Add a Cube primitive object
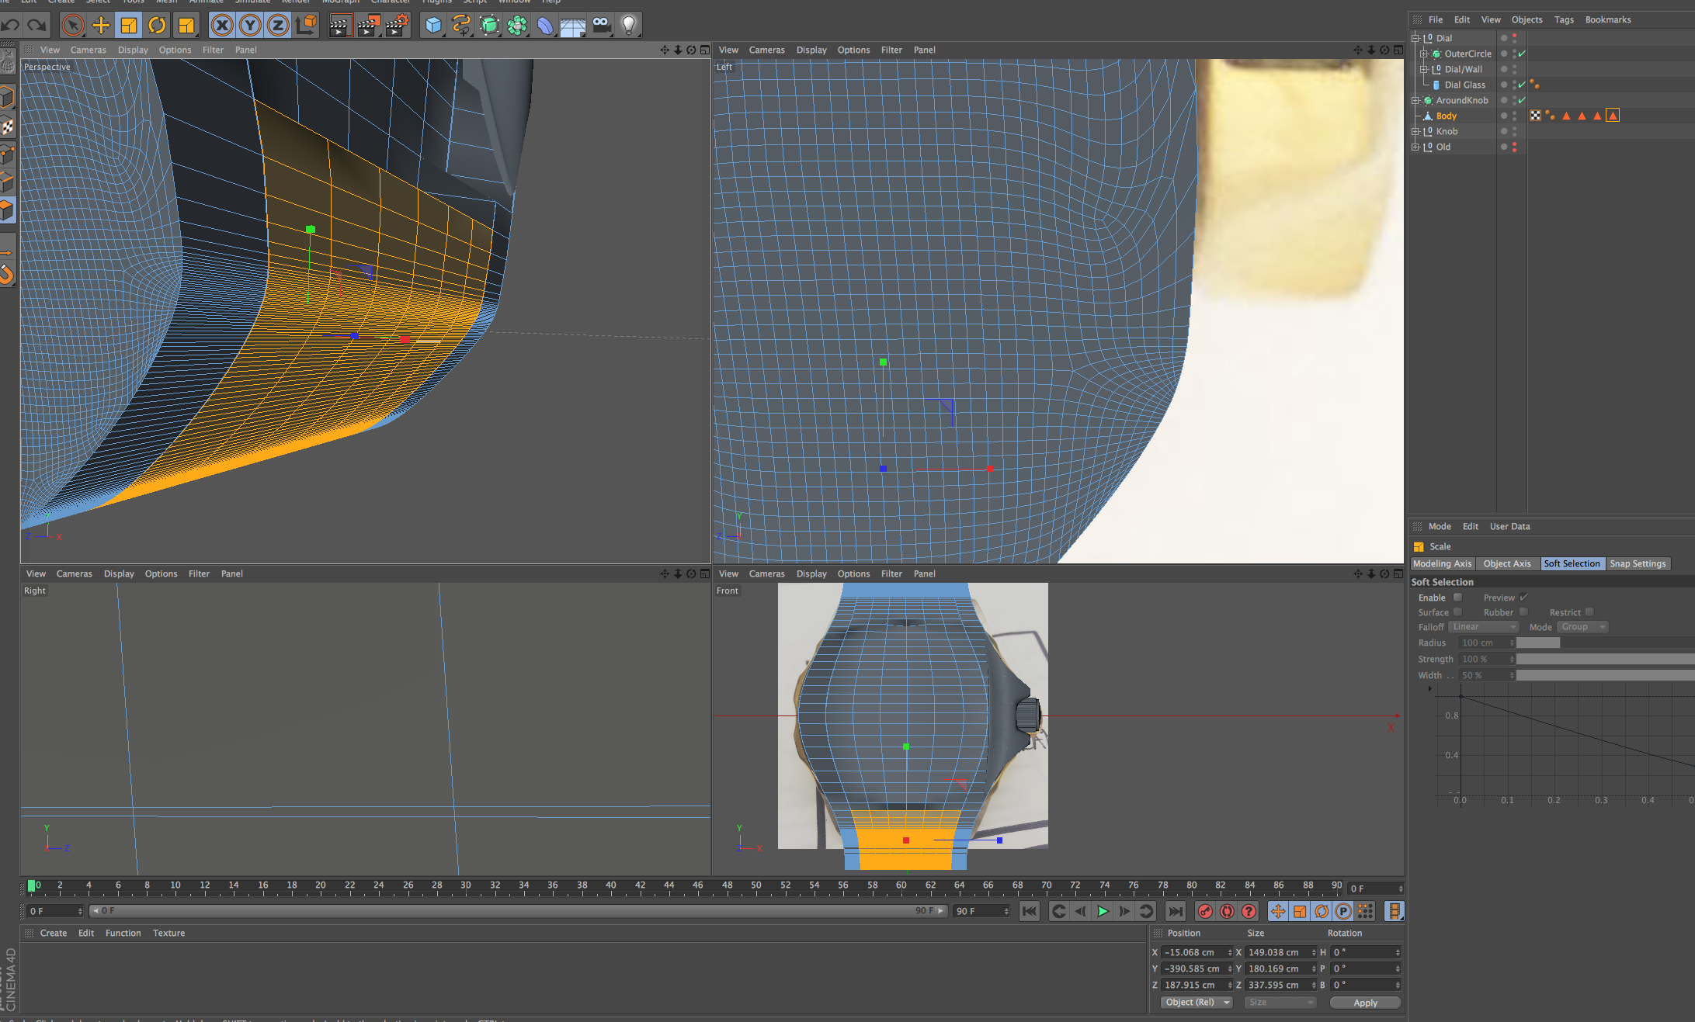The width and height of the screenshot is (1695, 1022). [433, 26]
